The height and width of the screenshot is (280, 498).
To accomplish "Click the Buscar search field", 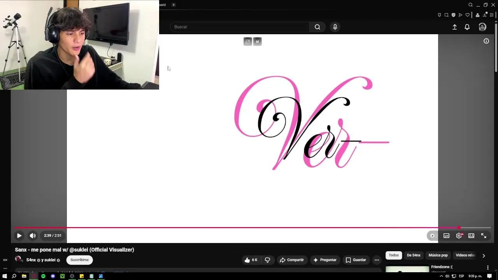I will coord(240,27).
